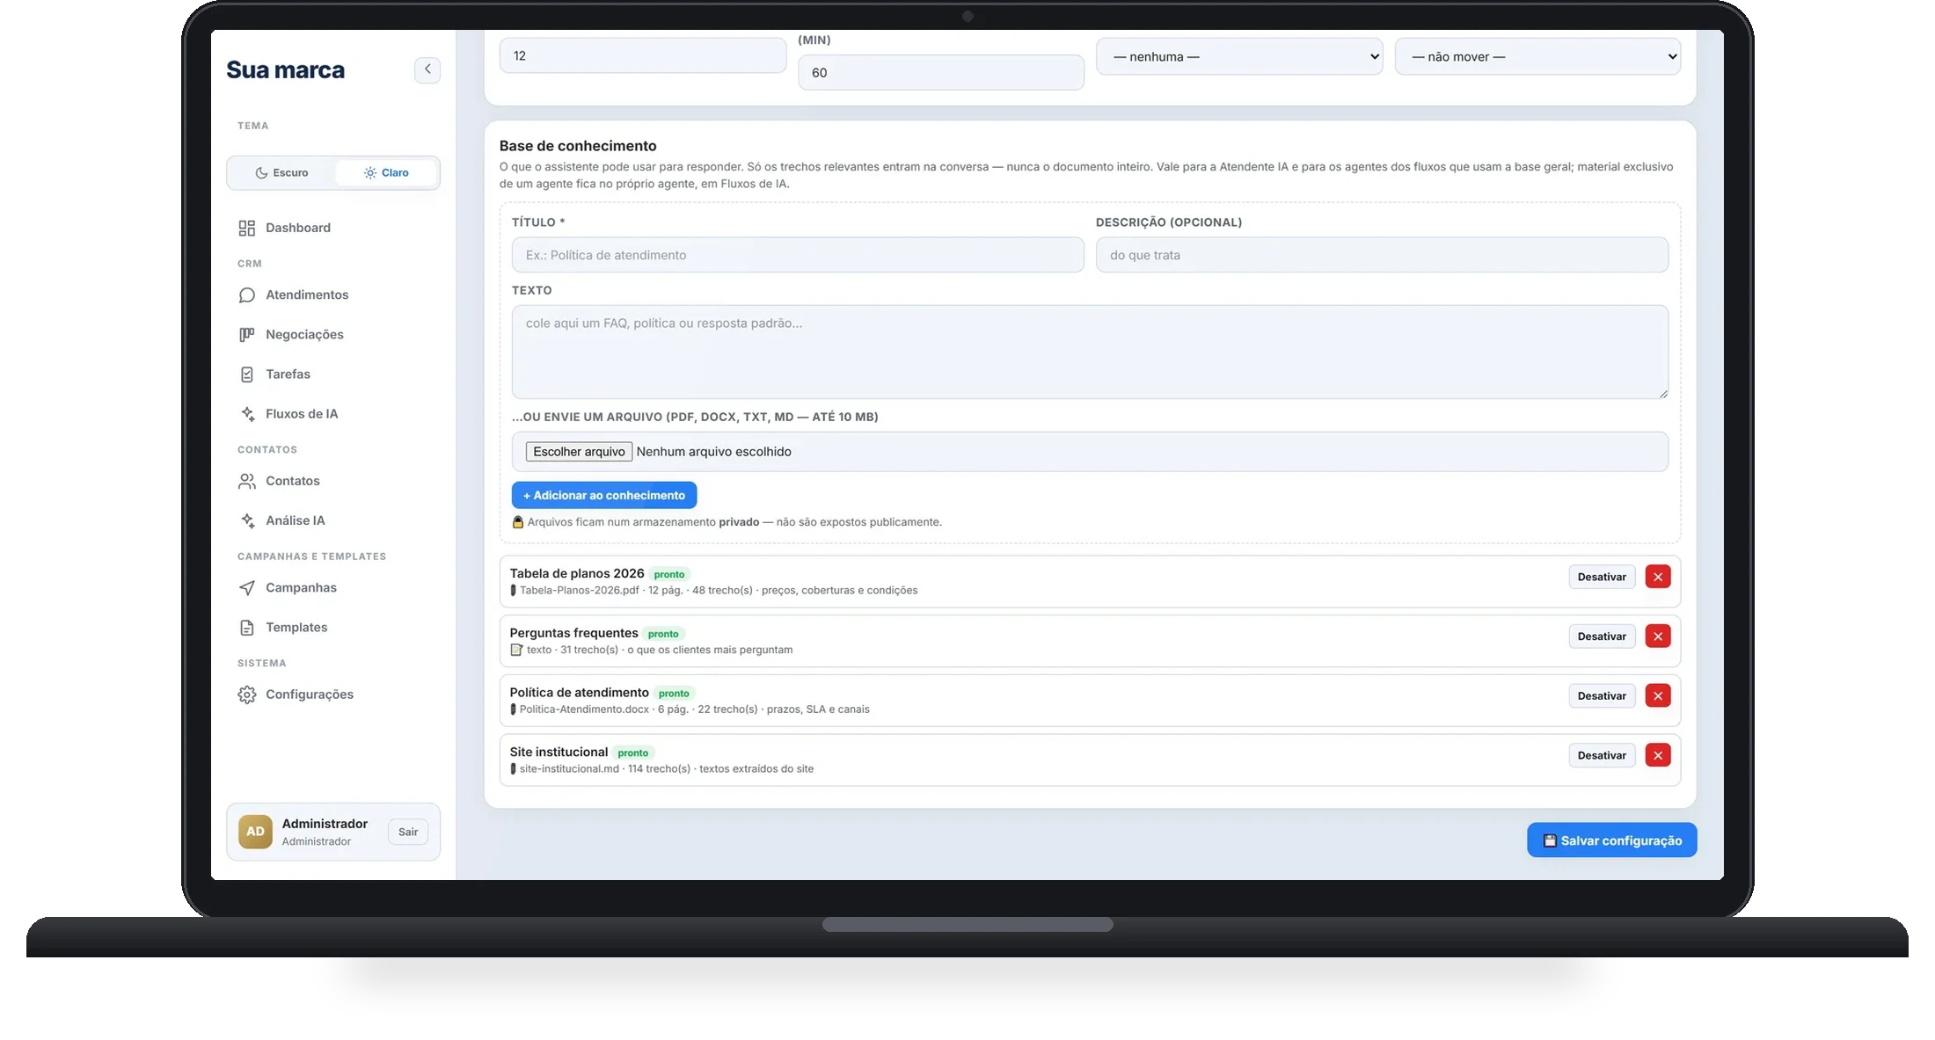Viewport: 1935px width, 1040px height.
Task: Deactivate Site institucional entry
Action: tap(1602, 755)
